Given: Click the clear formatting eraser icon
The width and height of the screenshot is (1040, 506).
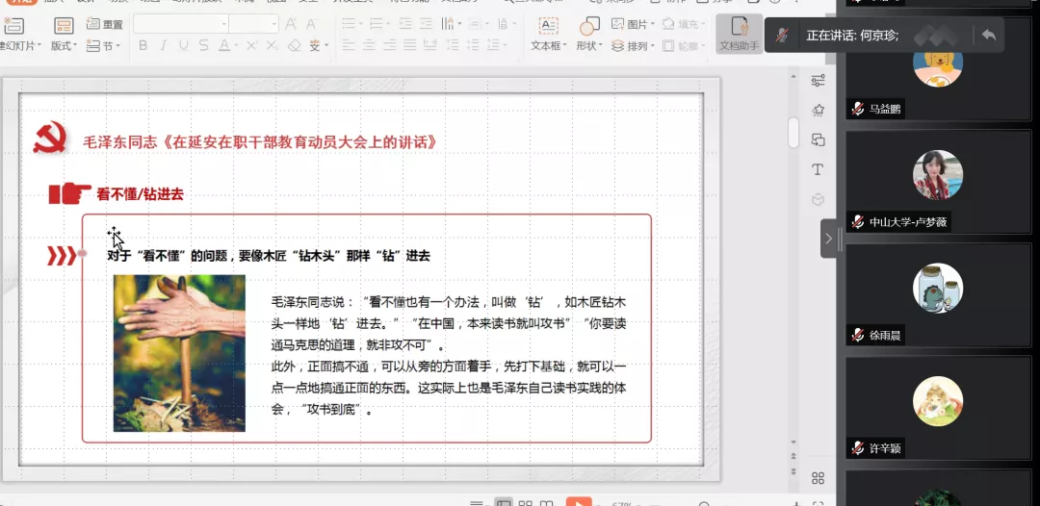Looking at the screenshot, I should click(x=295, y=46).
